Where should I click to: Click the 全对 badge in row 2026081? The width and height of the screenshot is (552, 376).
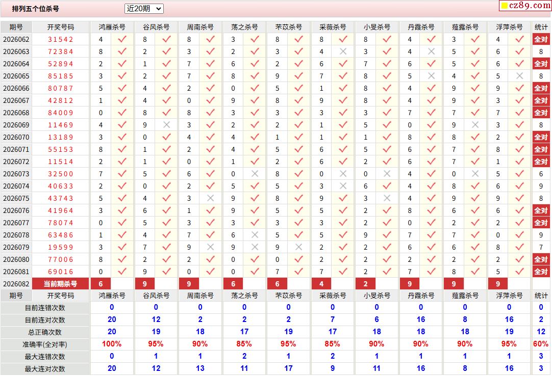click(541, 272)
